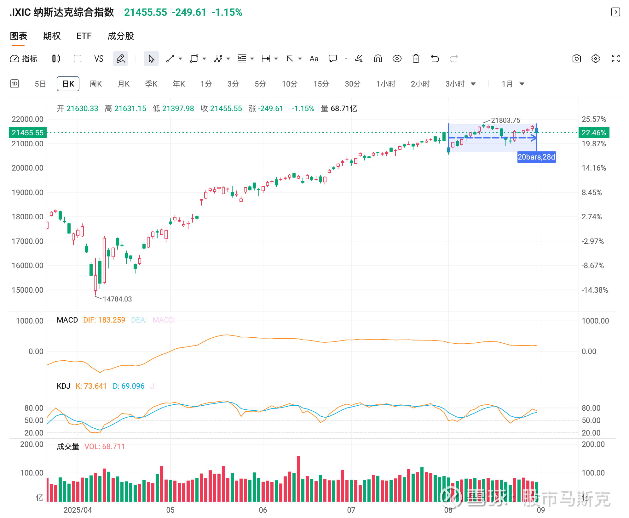Toggle the drawing pen mode
629x518 pixels.
point(120,59)
